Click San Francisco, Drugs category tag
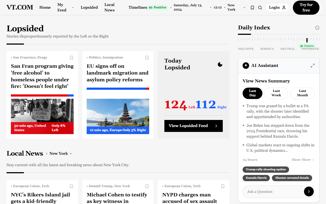This screenshot has width=326, height=204. (30, 57)
